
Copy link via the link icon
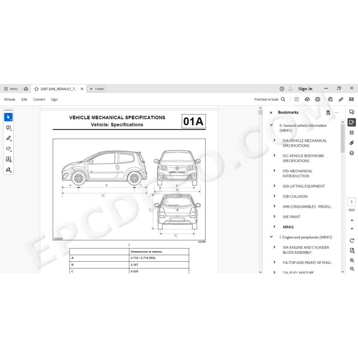[341, 99]
